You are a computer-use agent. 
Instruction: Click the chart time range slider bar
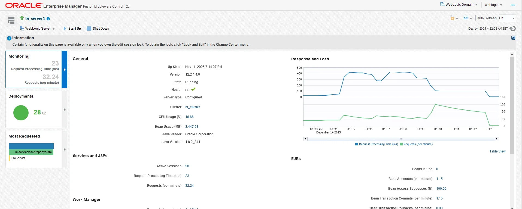pos(400,139)
